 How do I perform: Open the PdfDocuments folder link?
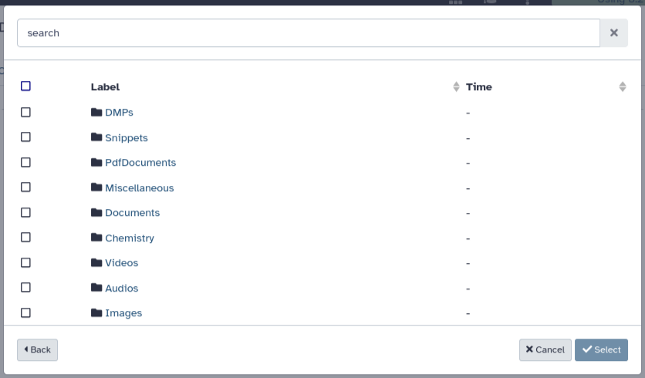click(x=140, y=163)
